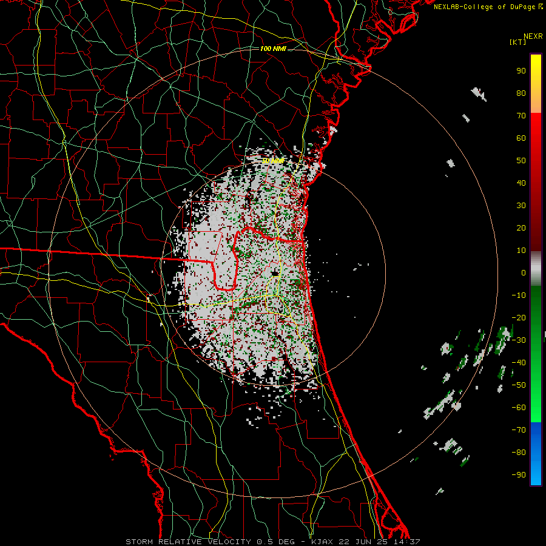Click the gray zero-velocity colorbar segment
Image resolution: width=546 pixels, height=546 pixels.
click(536, 269)
